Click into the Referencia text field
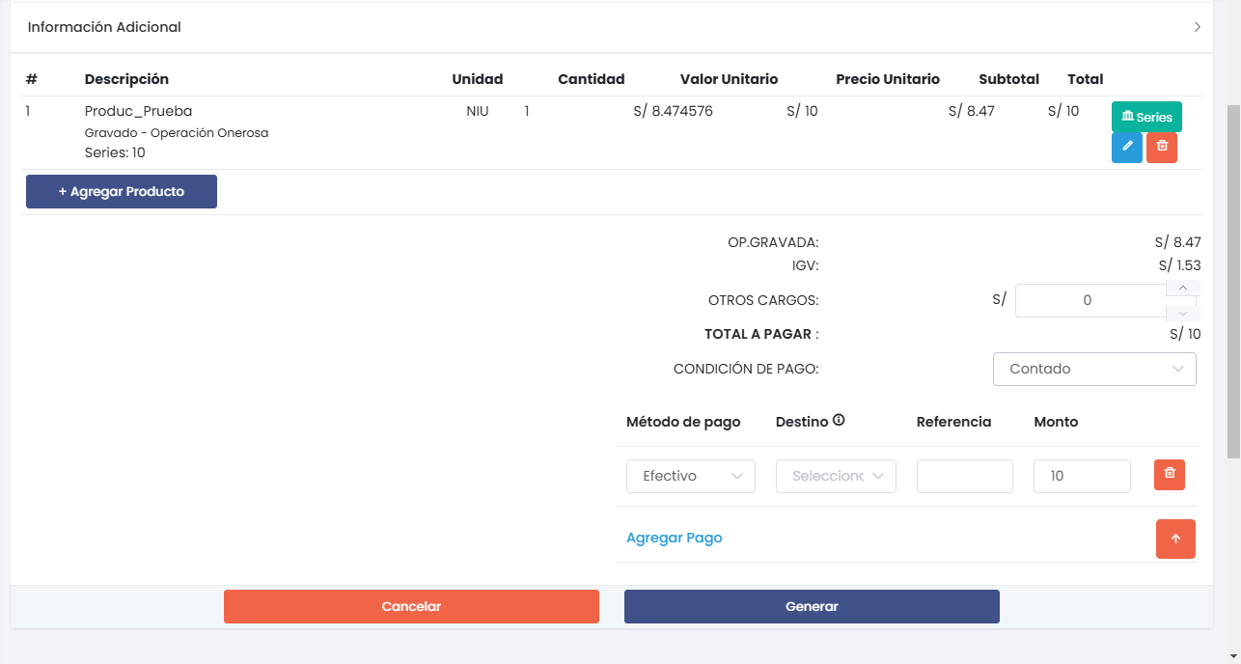Image resolution: width=1241 pixels, height=664 pixels. (964, 476)
